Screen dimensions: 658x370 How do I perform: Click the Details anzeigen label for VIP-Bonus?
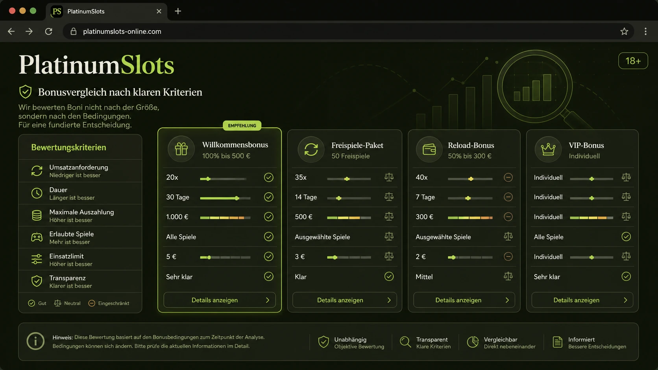(x=576, y=300)
